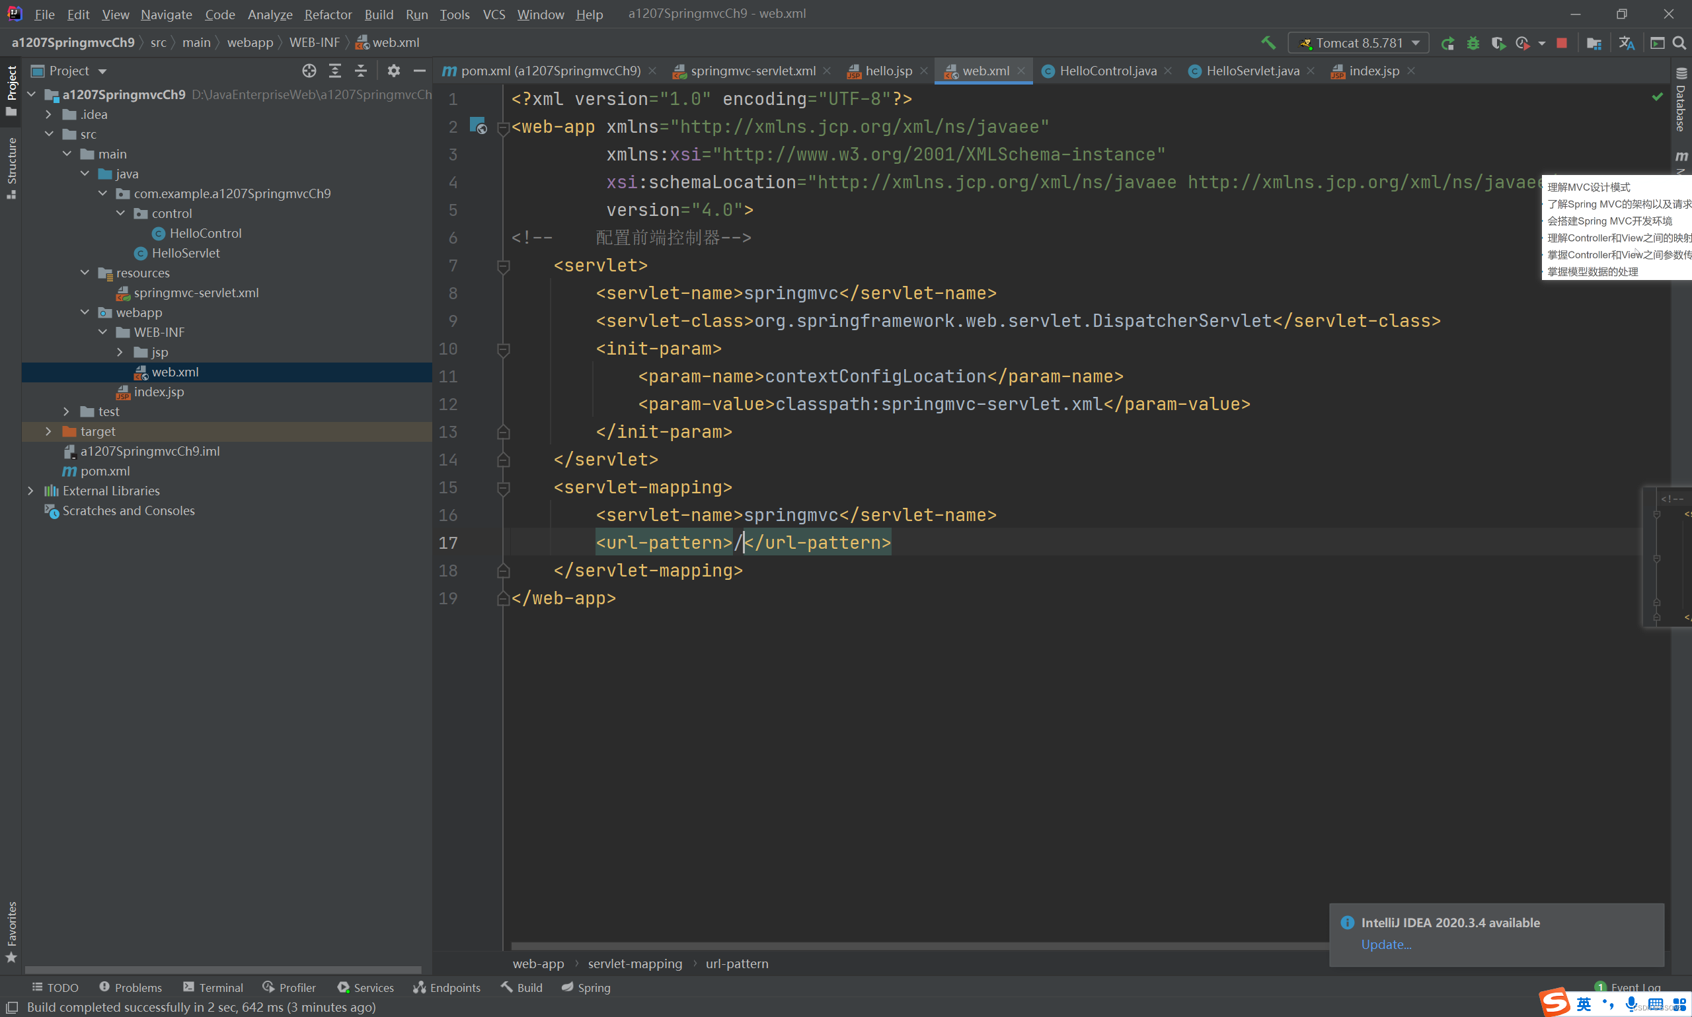Click the Build Project hammer icon
Image resolution: width=1692 pixels, height=1017 pixels.
pyautogui.click(x=1268, y=42)
